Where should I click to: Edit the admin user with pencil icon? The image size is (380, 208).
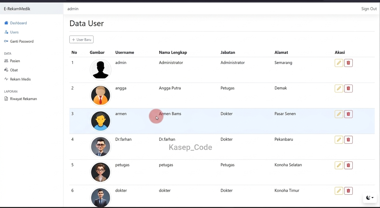click(339, 63)
